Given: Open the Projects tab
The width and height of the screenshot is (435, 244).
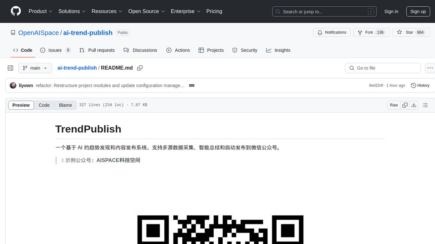Looking at the screenshot, I should pyautogui.click(x=211, y=50).
